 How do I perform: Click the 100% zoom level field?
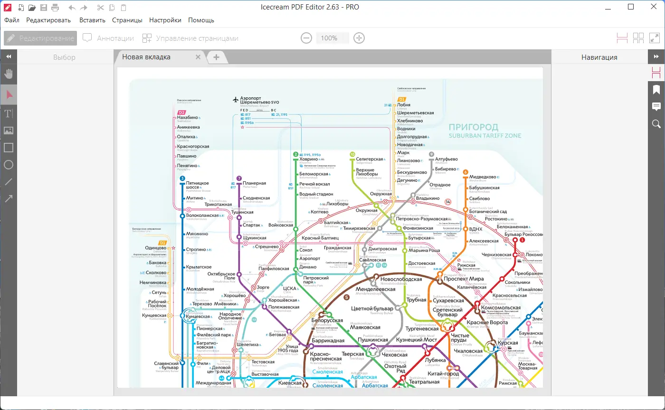(x=332, y=38)
